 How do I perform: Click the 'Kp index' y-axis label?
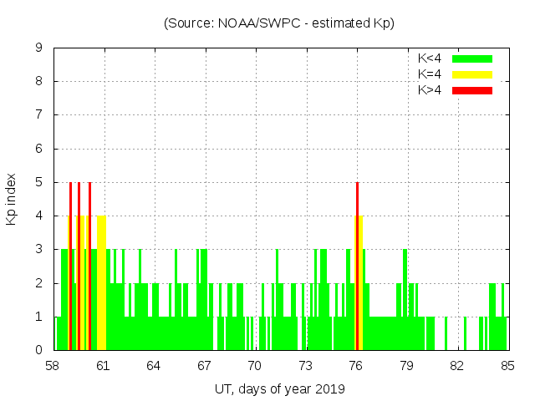click(x=12, y=200)
